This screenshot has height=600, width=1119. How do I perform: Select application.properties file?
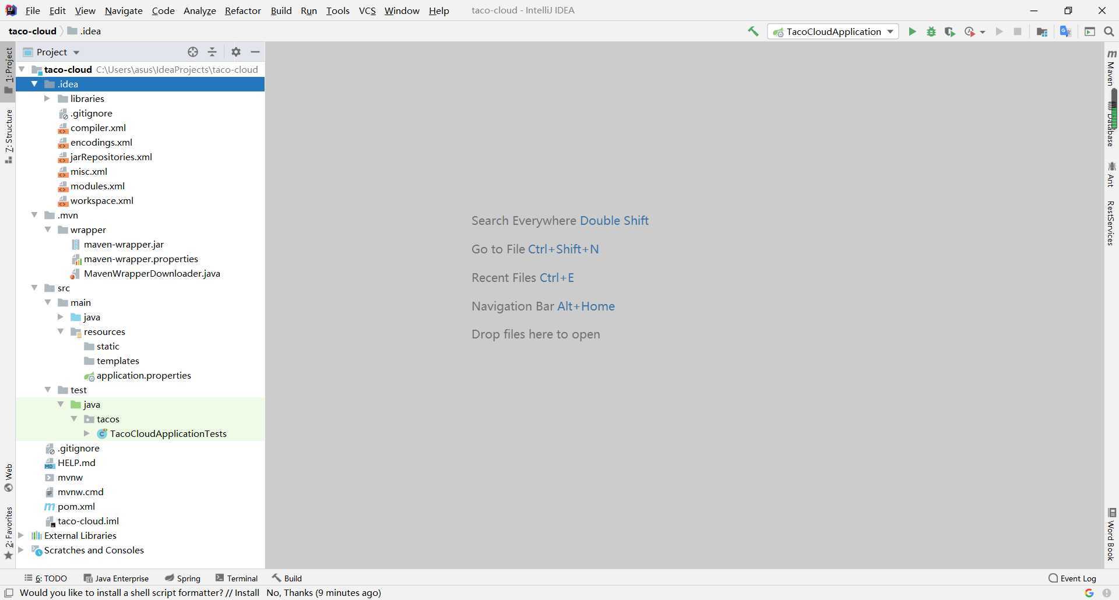tap(143, 375)
